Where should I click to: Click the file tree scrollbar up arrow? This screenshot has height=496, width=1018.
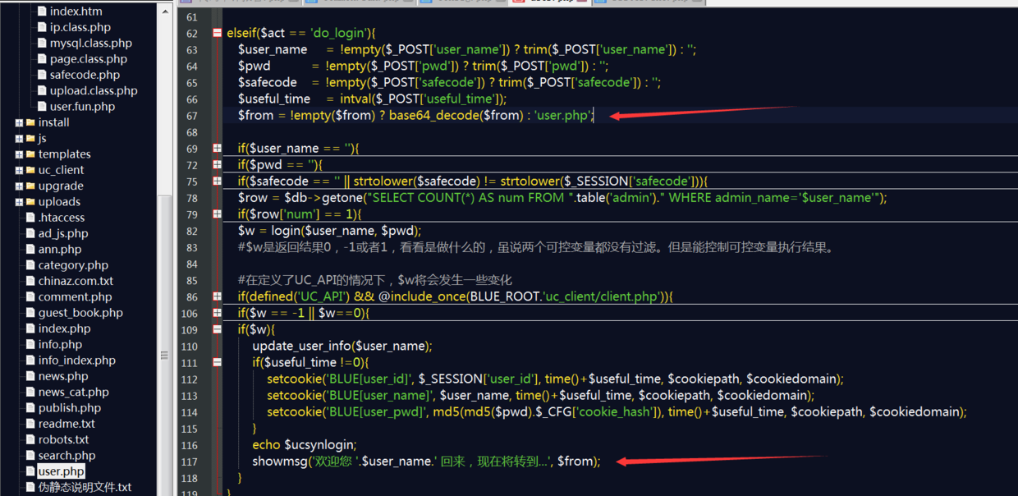click(x=164, y=11)
